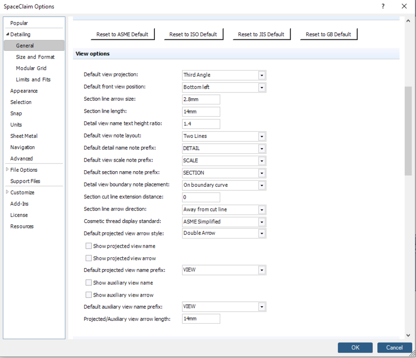Viewport: 416px width, 358px height.
Task: Expand the File Options tree node
Action: coord(7,170)
